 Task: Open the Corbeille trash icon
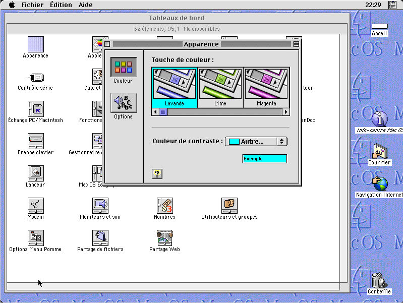(379, 280)
